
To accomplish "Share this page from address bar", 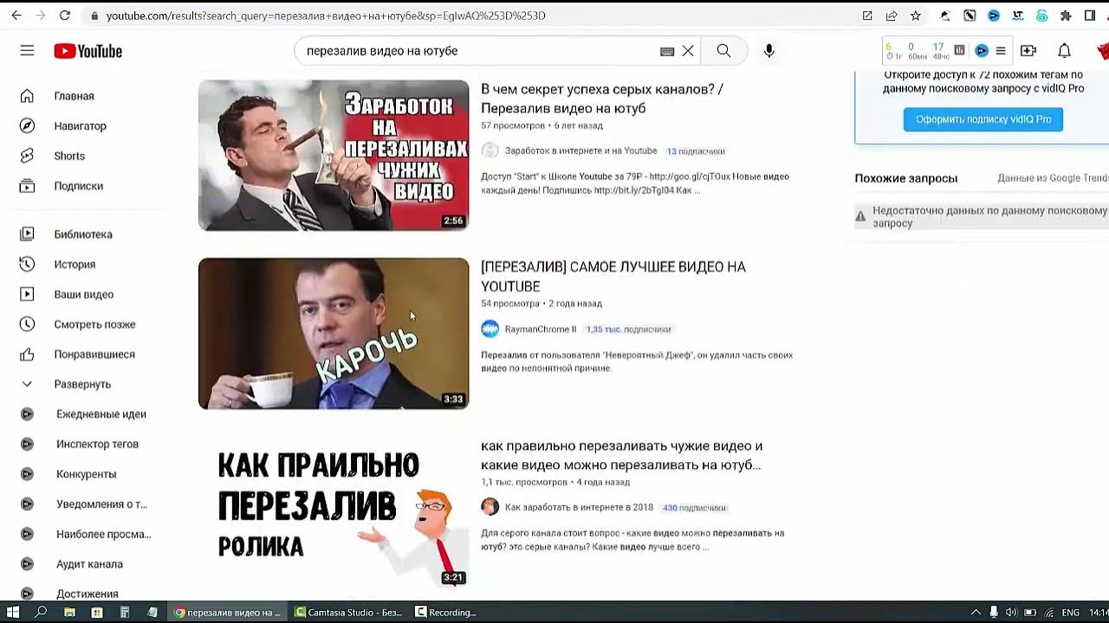I will click(892, 16).
